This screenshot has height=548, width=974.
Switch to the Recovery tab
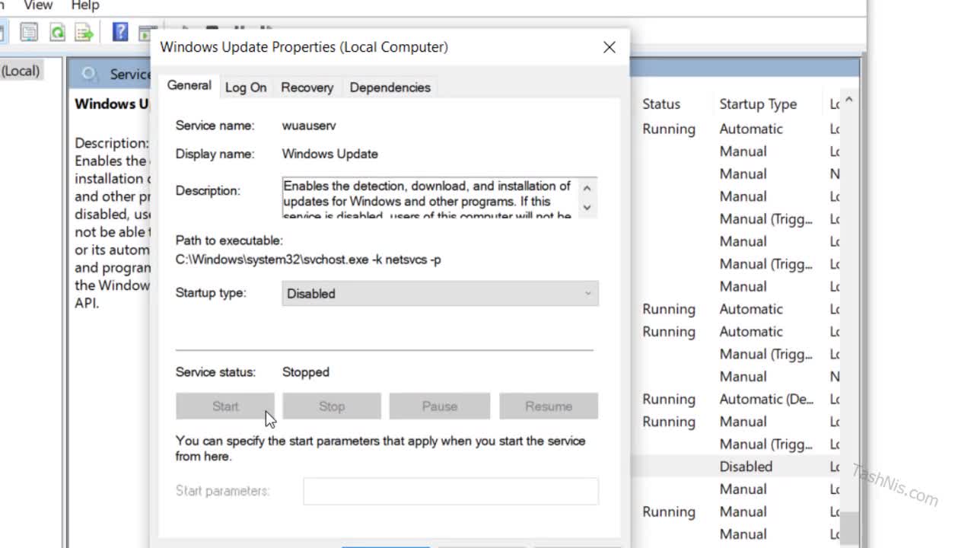coord(307,88)
